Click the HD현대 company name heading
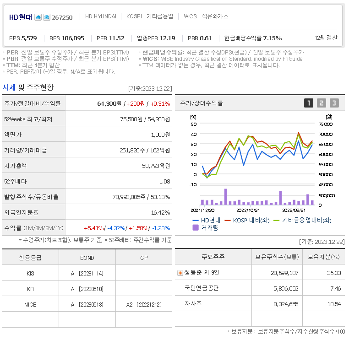 tap(21, 17)
